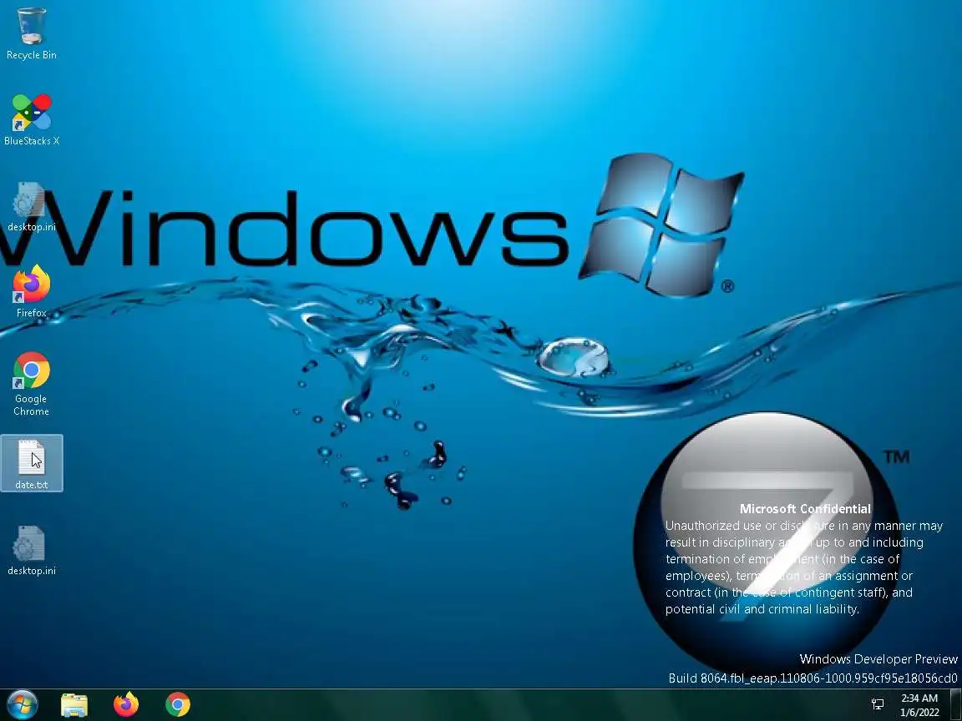The image size is (962, 721).
Task: Select the desktop.ini file below BlueStacks X
Action: coord(31,207)
